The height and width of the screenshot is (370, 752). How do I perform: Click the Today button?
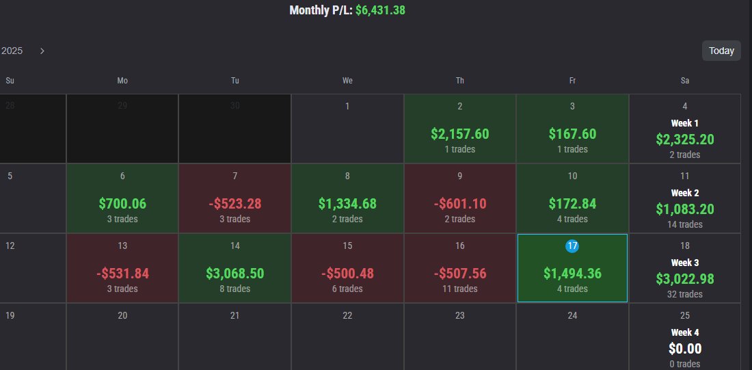pos(721,51)
